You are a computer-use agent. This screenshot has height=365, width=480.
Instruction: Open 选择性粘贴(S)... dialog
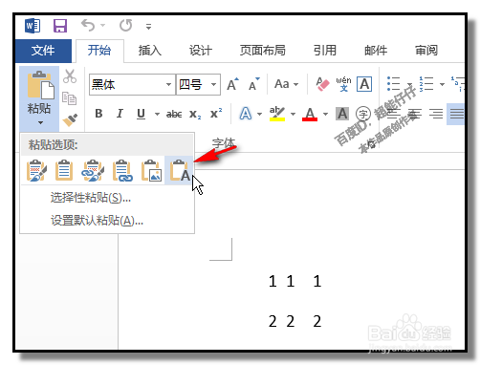tap(91, 198)
